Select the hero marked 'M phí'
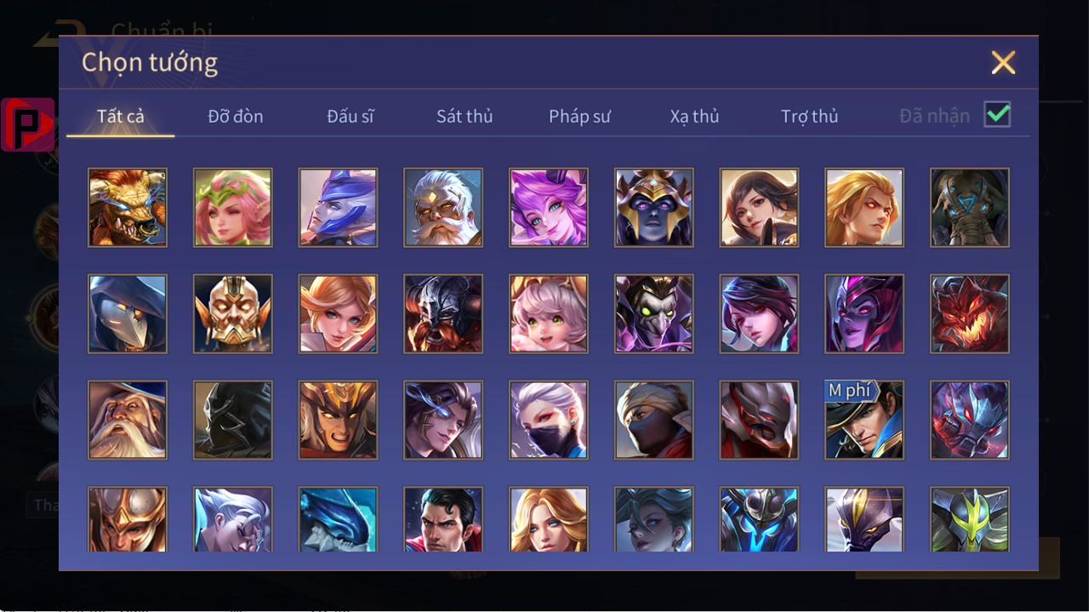 point(864,420)
